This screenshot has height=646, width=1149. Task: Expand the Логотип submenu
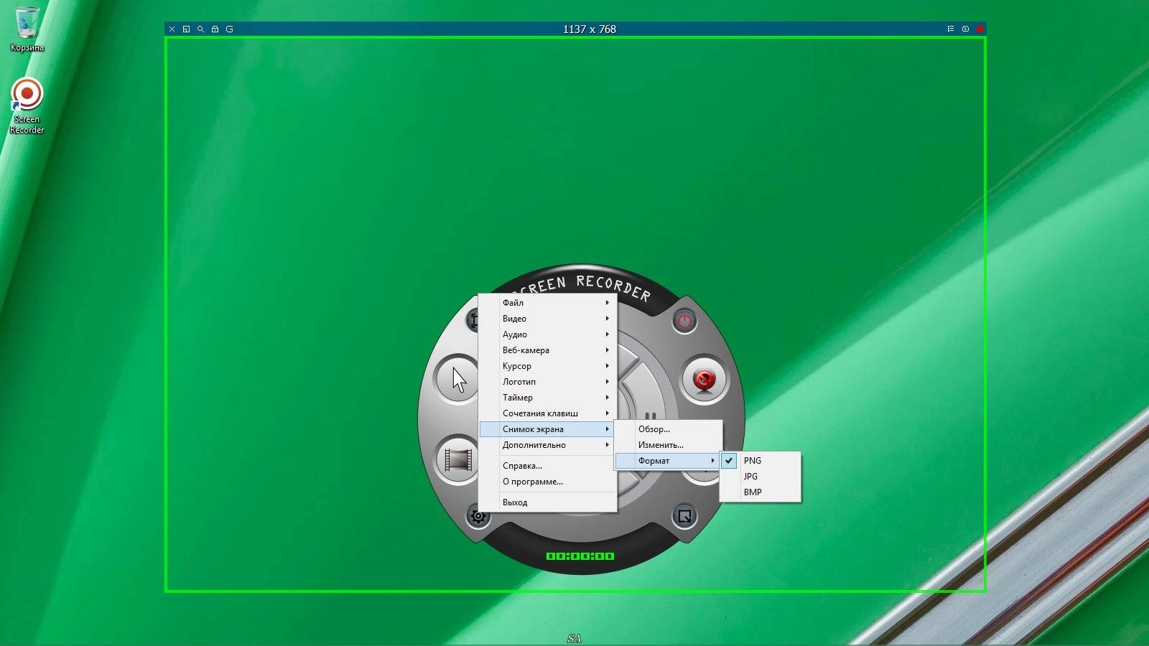(548, 382)
